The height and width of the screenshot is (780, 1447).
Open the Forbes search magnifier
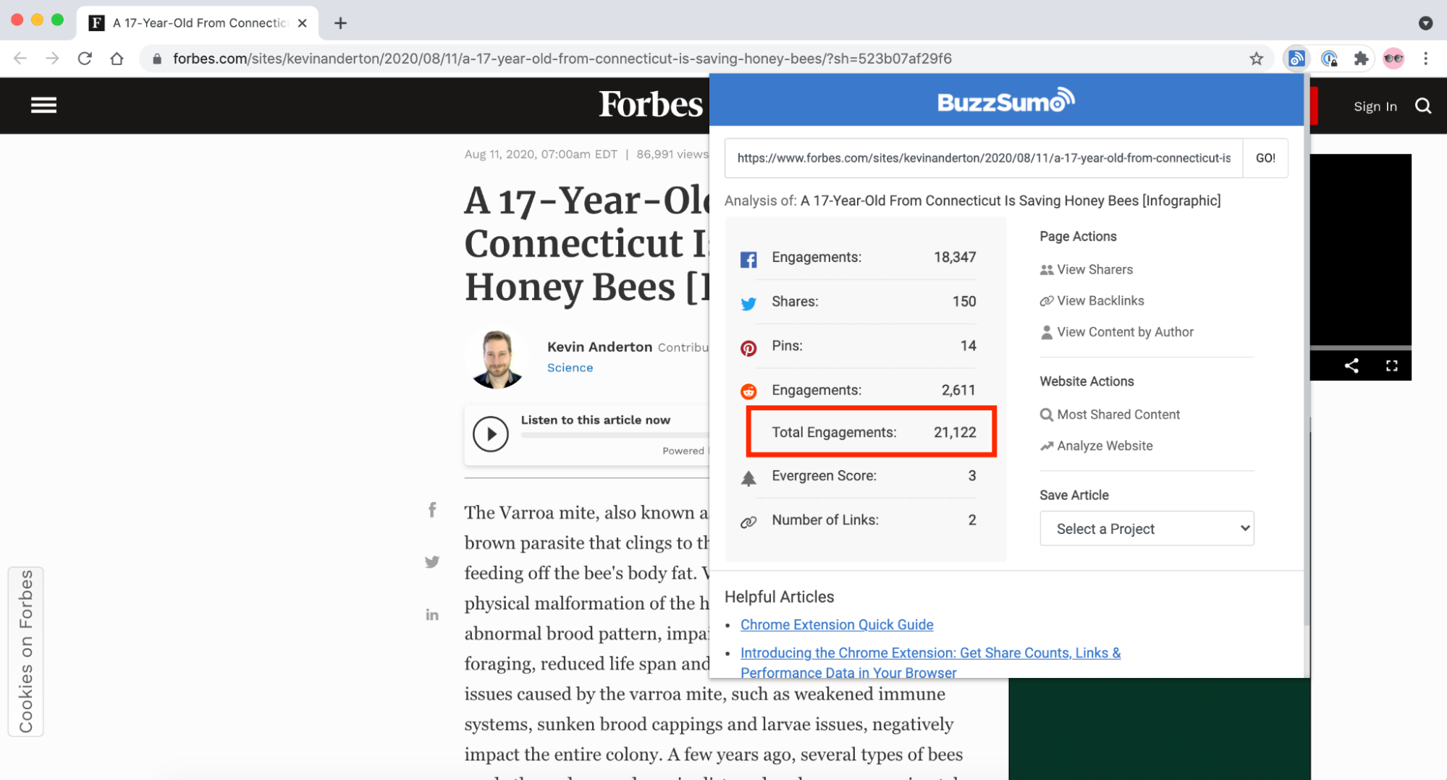1423,106
